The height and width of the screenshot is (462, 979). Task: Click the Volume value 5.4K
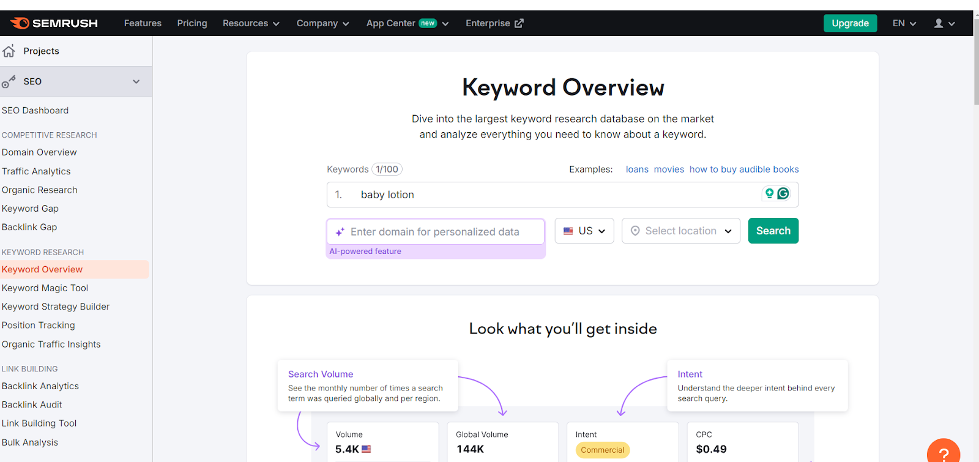(x=347, y=449)
